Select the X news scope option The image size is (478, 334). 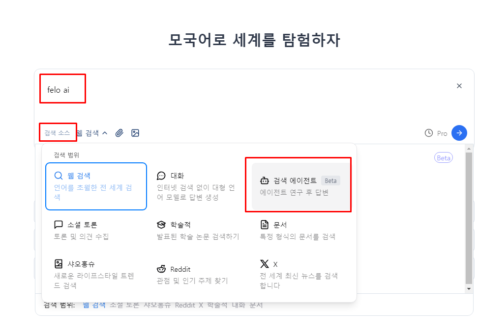tap(301, 275)
